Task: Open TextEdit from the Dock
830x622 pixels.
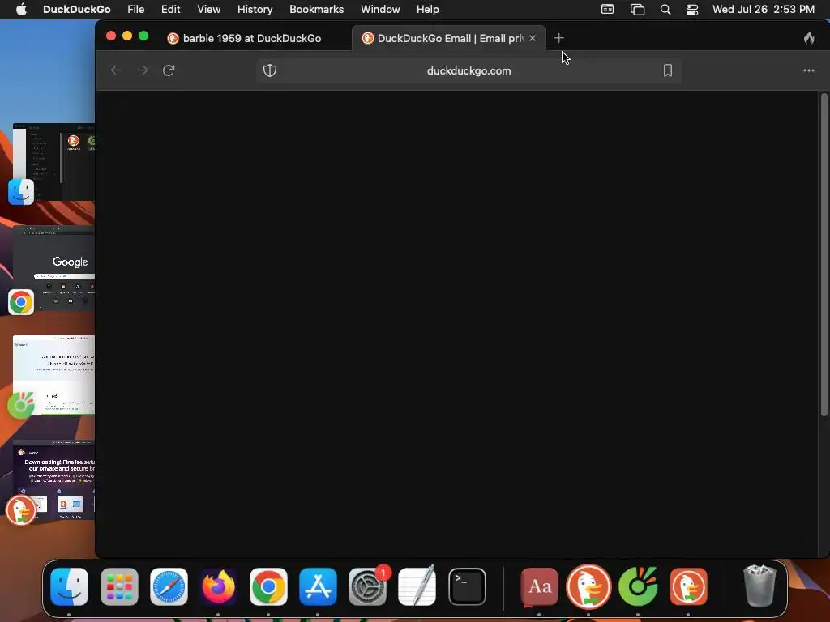Action: pos(417,586)
